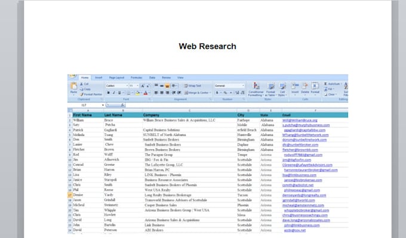Viewport: 406px width, 238px height.
Task: Select the Format Painter brush
Action: (x=81, y=94)
